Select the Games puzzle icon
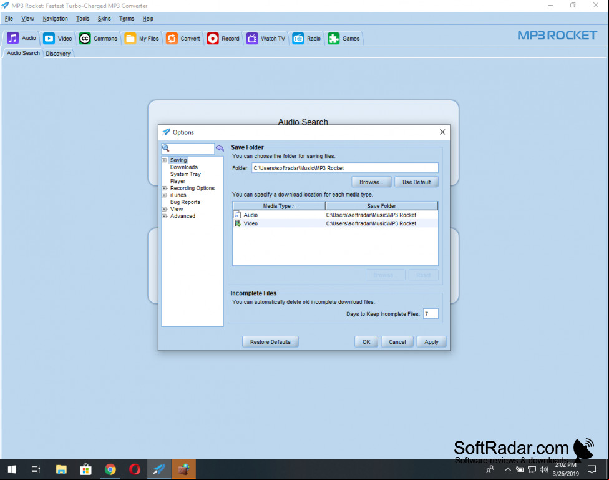 [x=334, y=38]
